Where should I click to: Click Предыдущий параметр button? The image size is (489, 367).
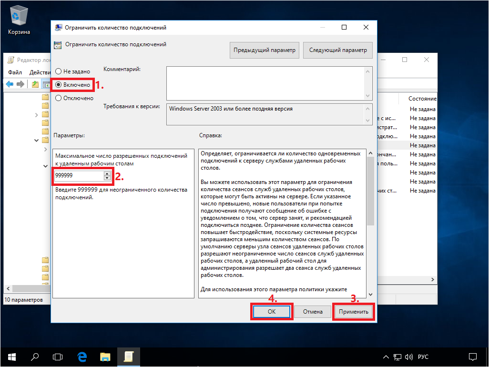pos(265,50)
